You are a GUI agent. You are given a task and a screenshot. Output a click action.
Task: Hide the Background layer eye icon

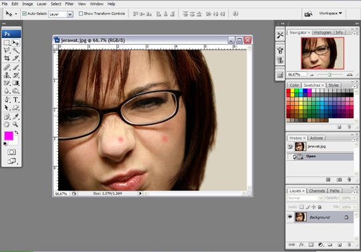point(290,217)
